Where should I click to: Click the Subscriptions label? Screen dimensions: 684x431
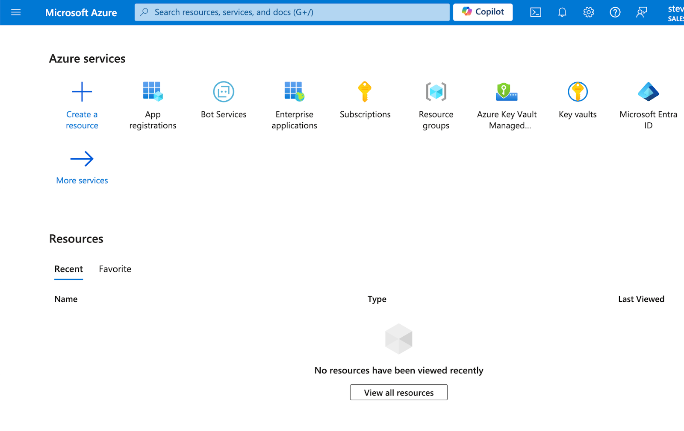(x=365, y=114)
